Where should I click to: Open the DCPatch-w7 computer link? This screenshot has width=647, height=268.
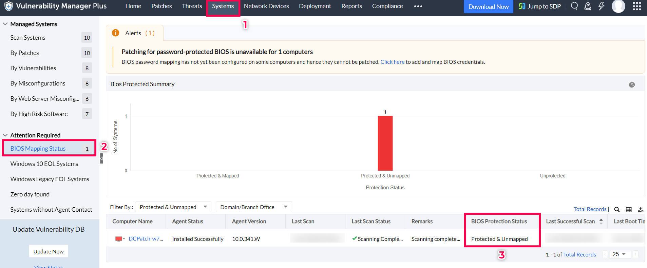coord(146,239)
